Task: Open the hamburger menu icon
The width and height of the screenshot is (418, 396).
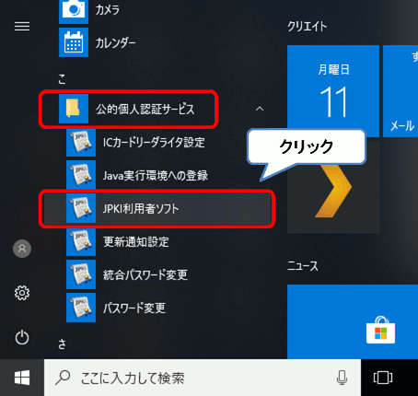Action: click(22, 26)
